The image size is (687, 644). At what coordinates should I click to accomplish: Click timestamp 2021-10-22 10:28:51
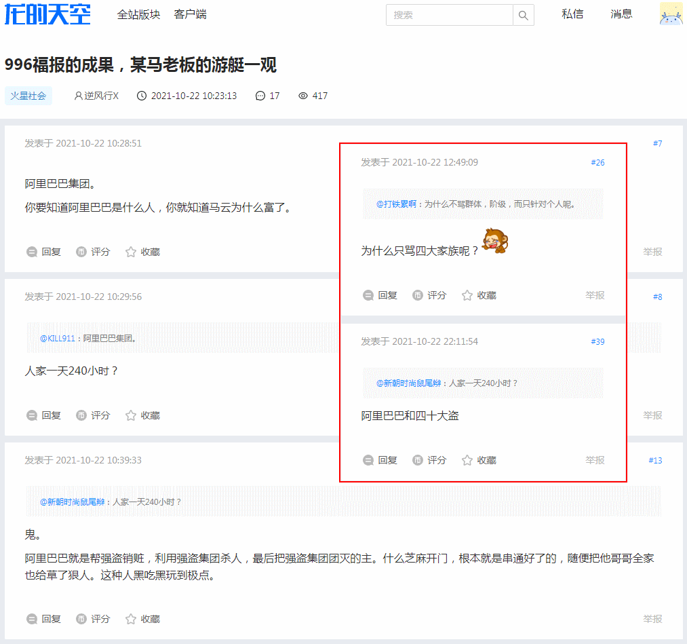click(98, 143)
